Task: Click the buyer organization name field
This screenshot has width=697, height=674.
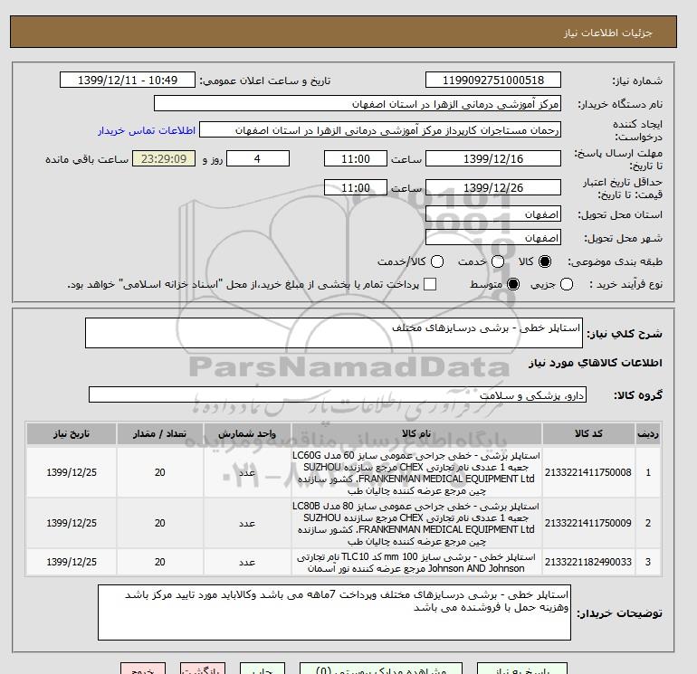Action: click(x=358, y=104)
